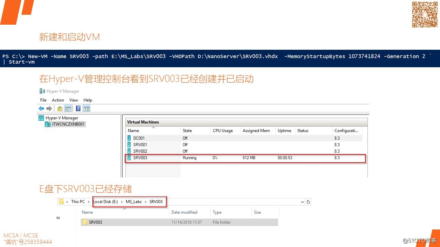The image size is (440, 247).
Task: Open address bar history dropdown
Action: [302, 202]
